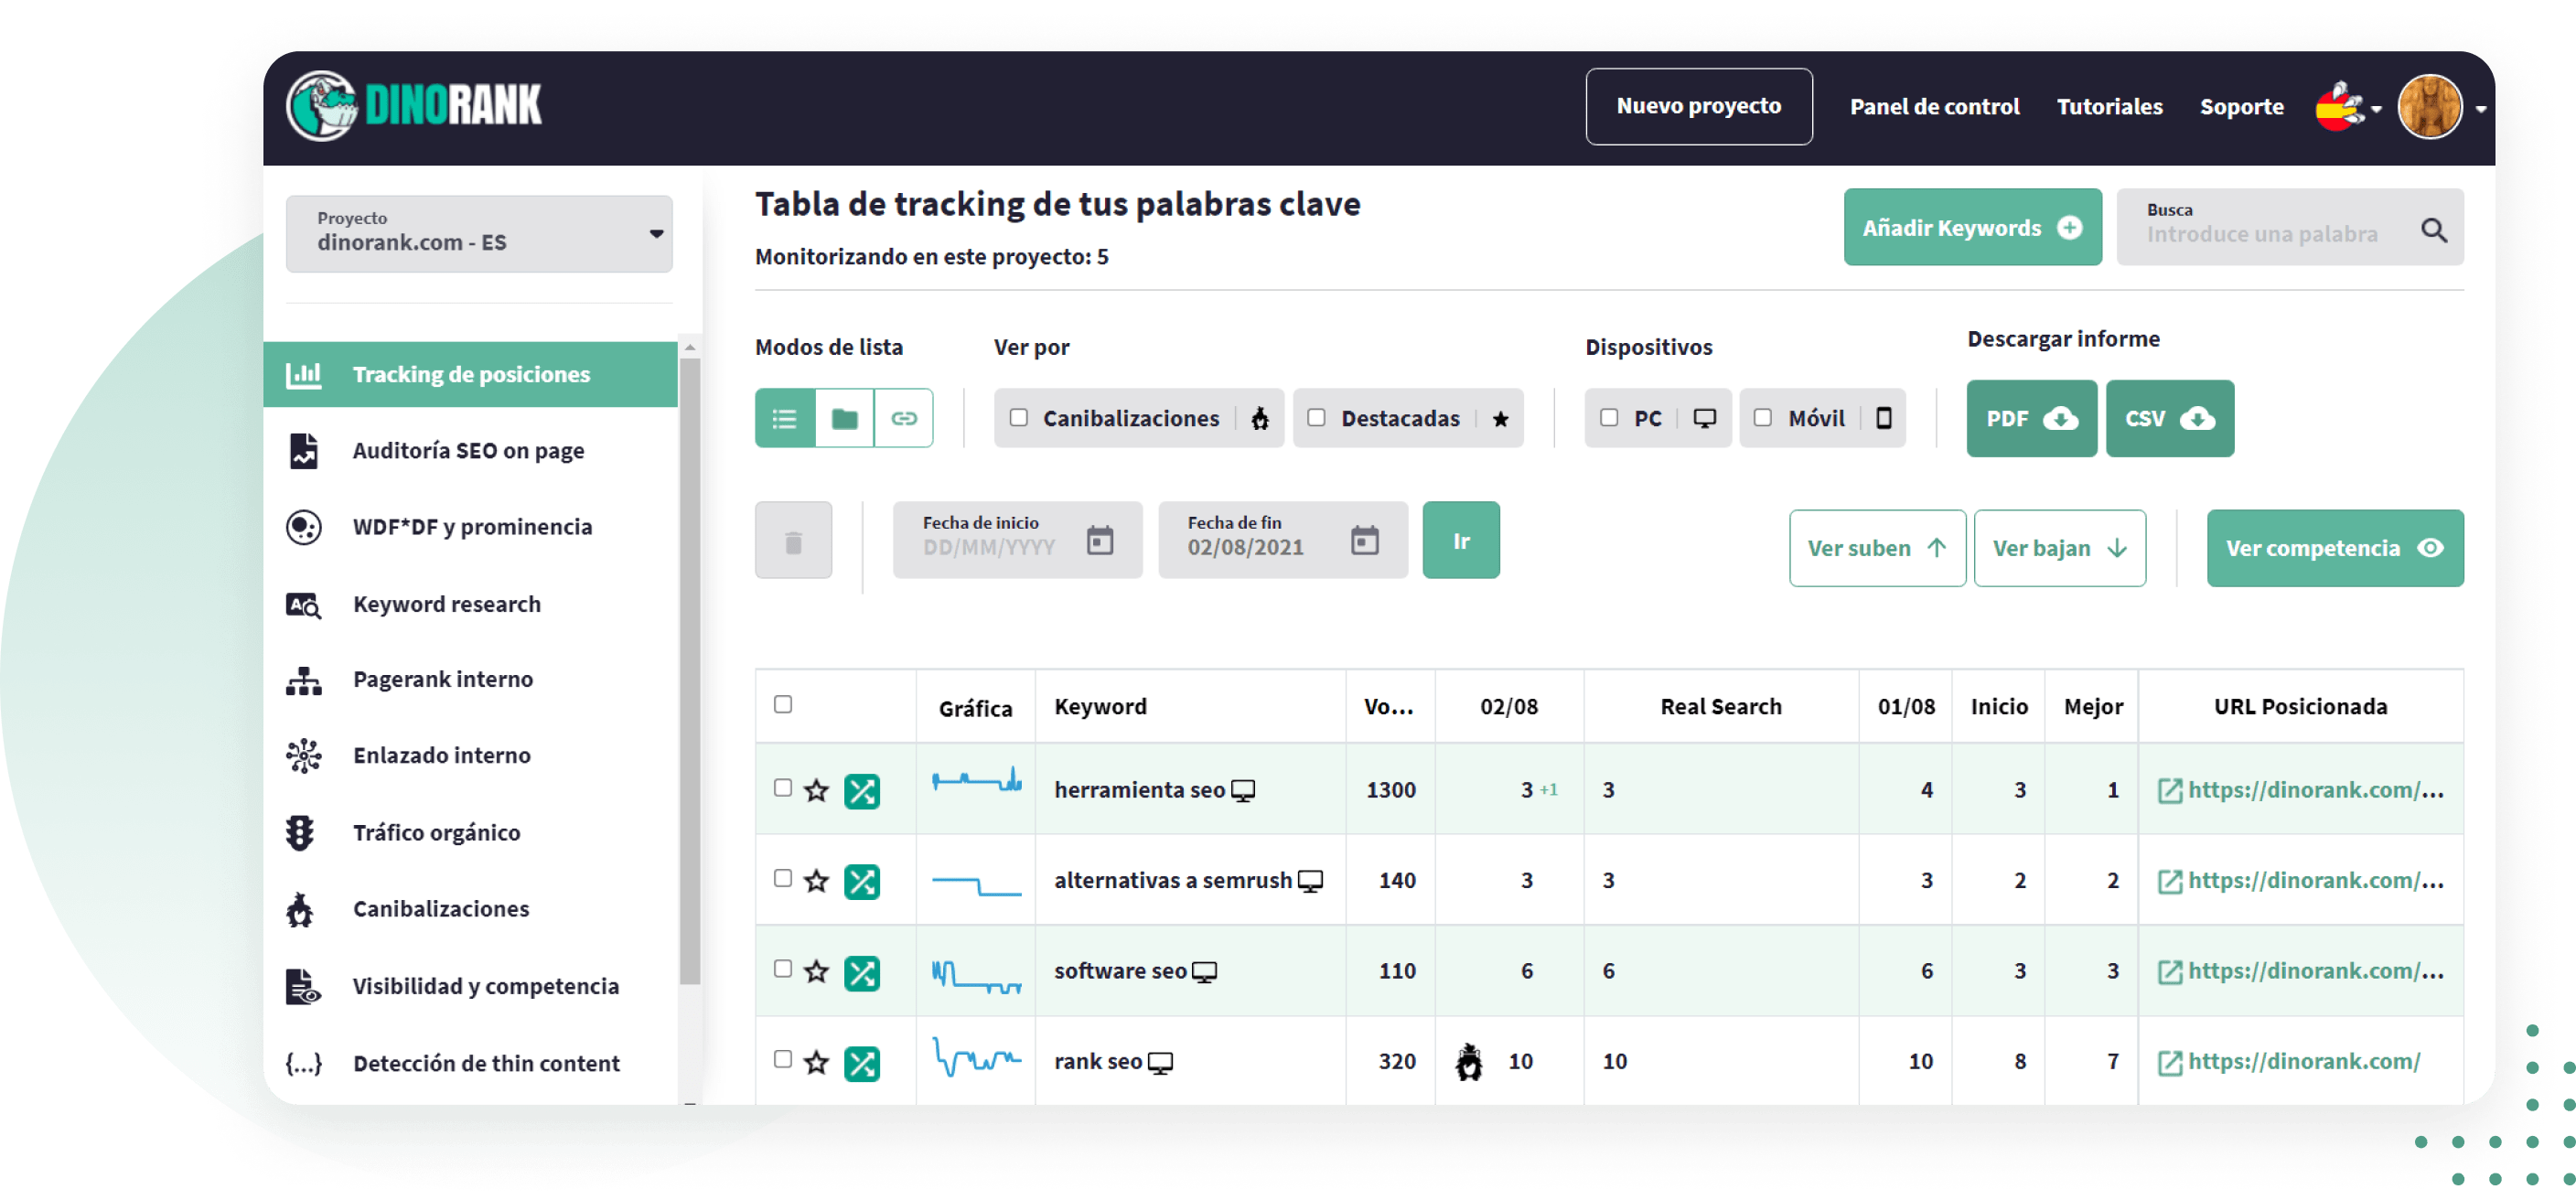Click external link icon for herramienta seo URL

coord(2169,791)
